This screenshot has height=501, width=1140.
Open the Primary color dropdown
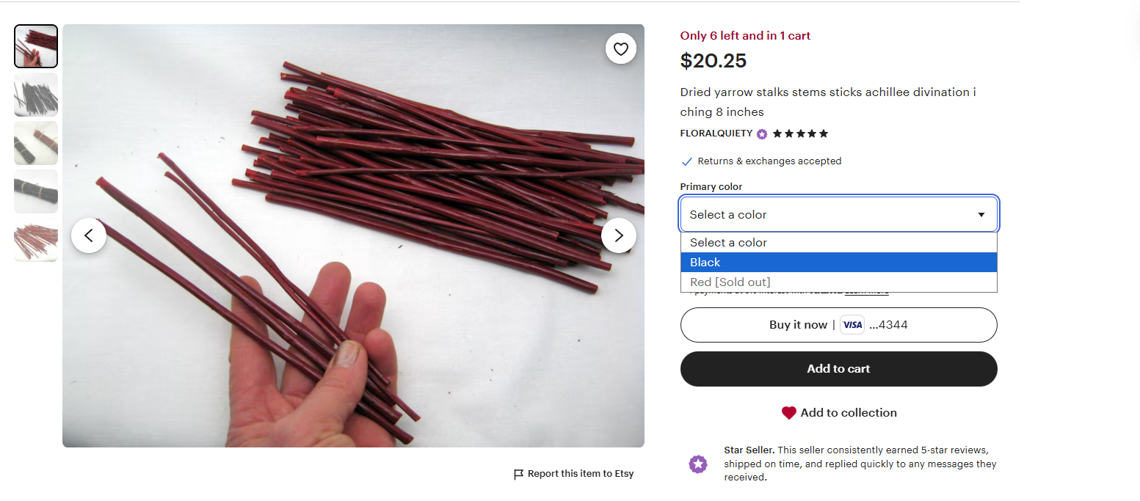[838, 215]
